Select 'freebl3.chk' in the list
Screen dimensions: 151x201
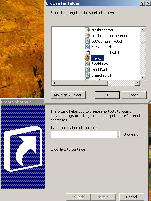point(100,64)
